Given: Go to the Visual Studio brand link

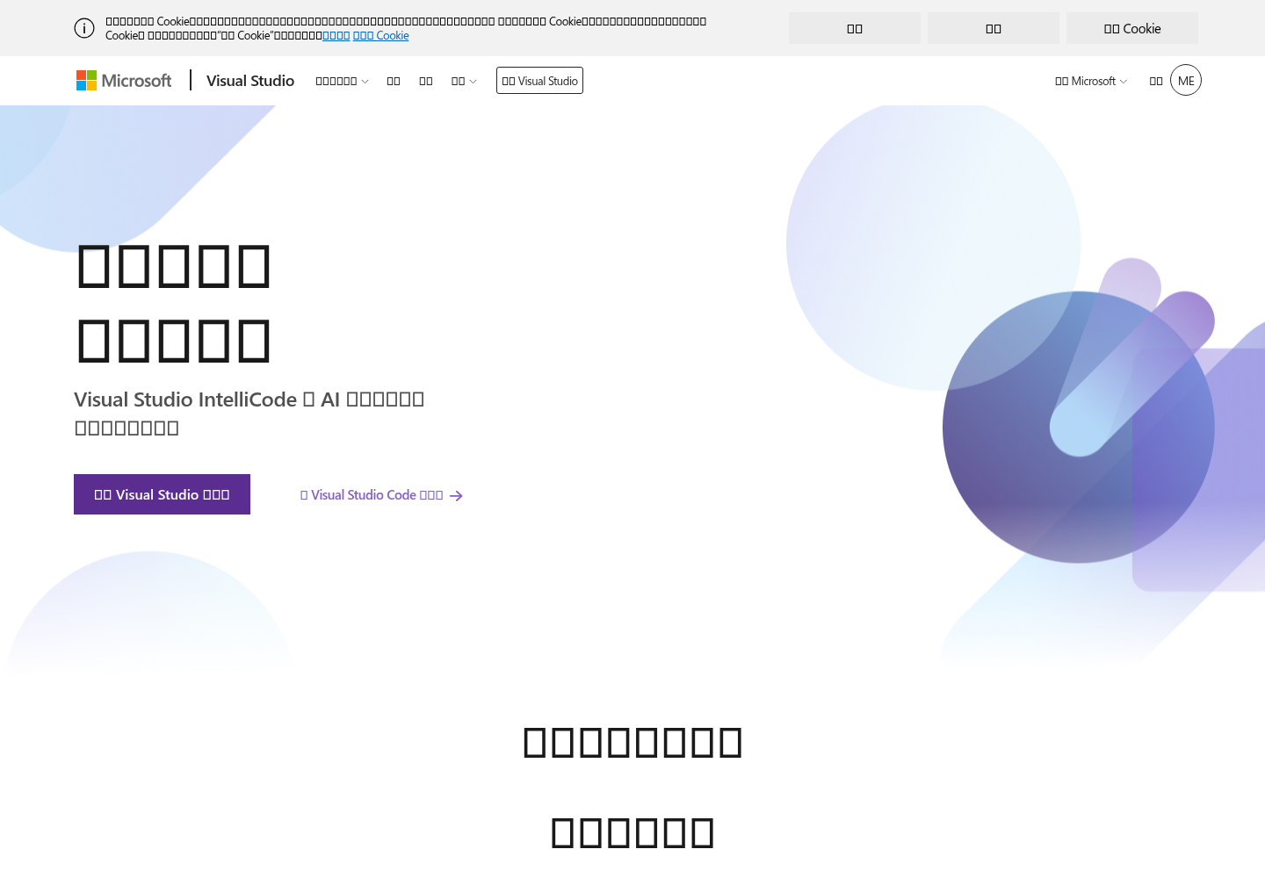Looking at the screenshot, I should tap(250, 81).
